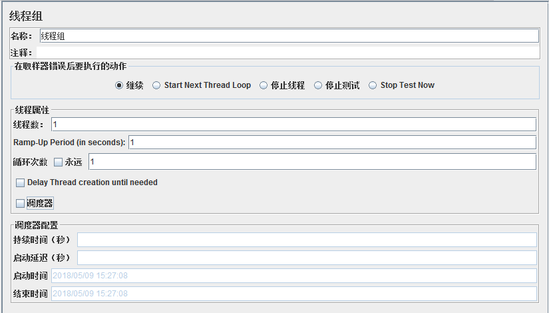Image resolution: width=549 pixels, height=313 pixels.
Task: Click the 名称 text field
Action: pos(288,36)
